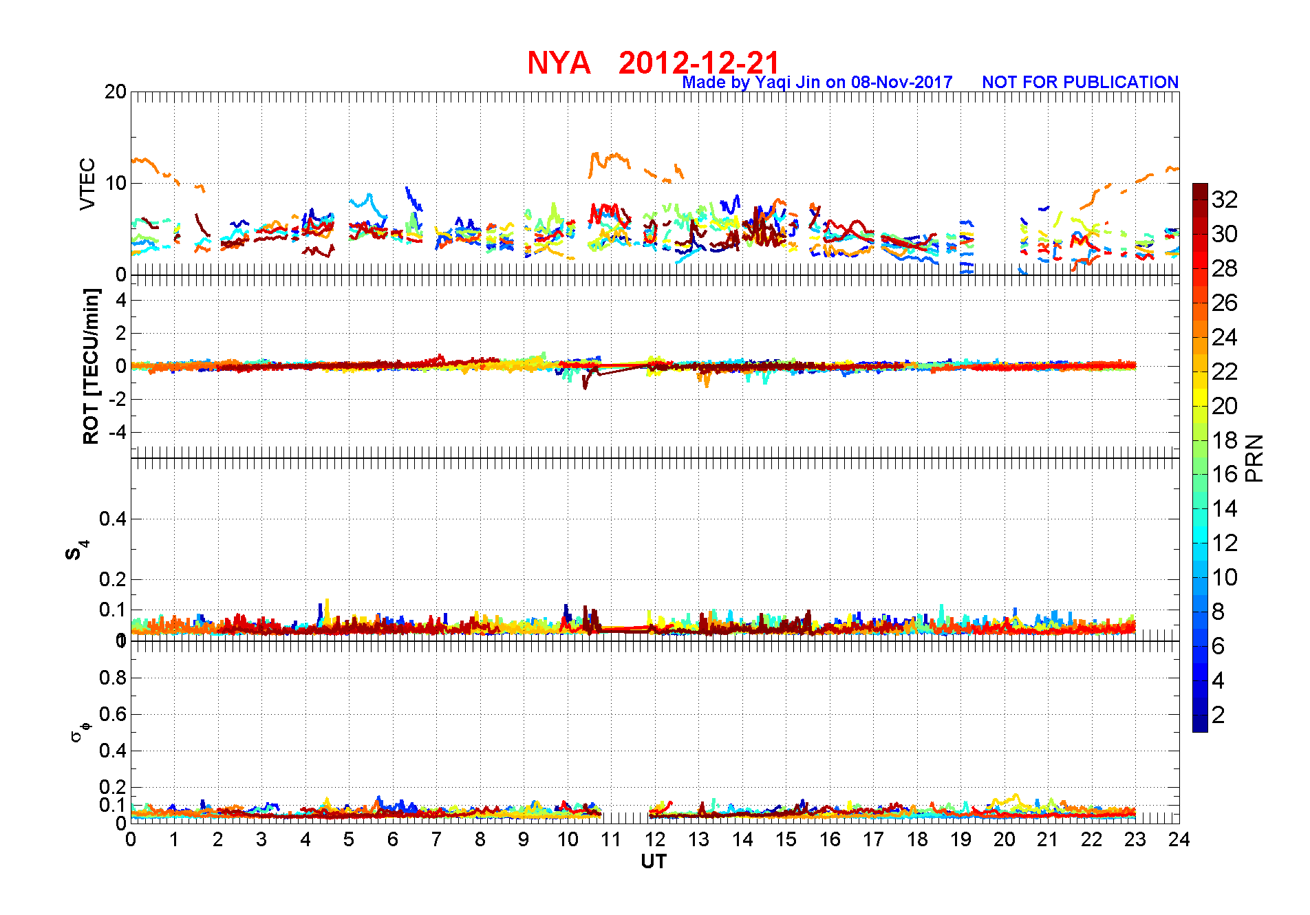Click colorbar tick label 22
The image size is (1310, 915).
coord(1225,372)
